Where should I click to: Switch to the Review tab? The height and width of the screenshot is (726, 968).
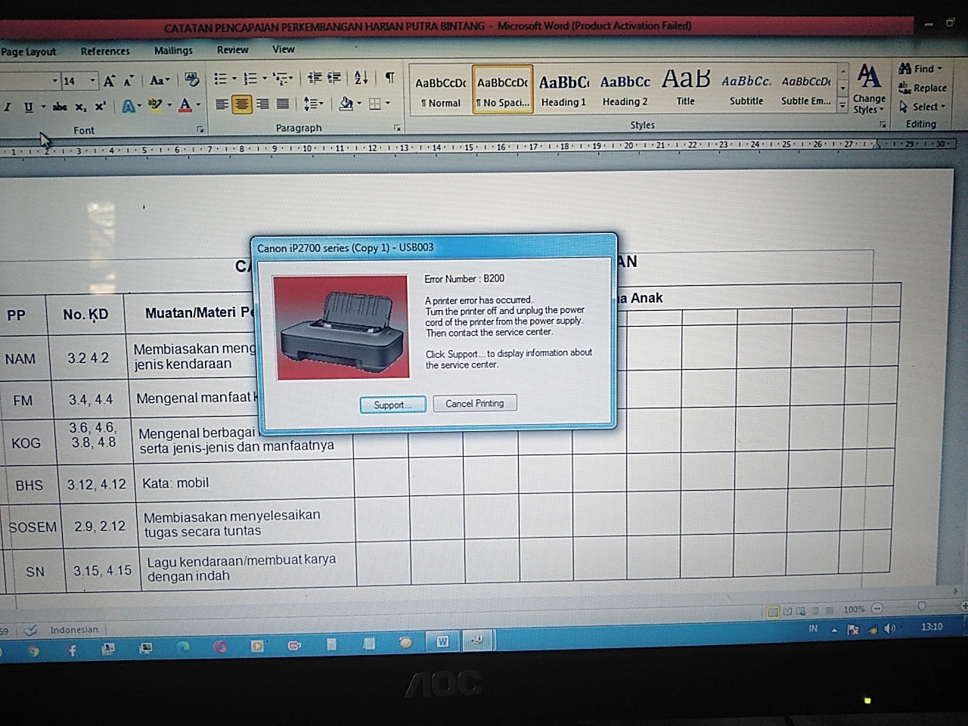point(232,50)
